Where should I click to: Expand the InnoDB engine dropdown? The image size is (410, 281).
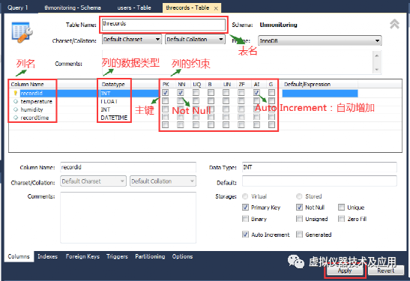[319, 40]
